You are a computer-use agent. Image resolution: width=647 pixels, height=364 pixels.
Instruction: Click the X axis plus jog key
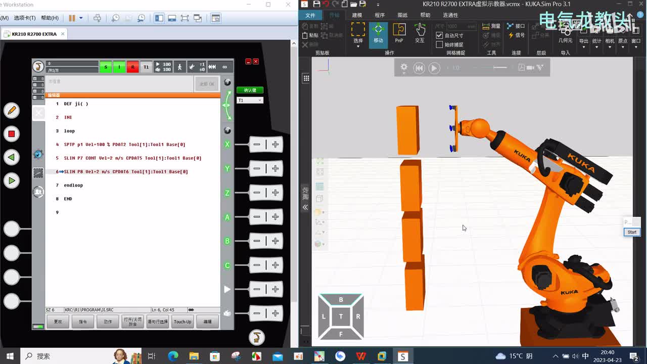(x=275, y=145)
